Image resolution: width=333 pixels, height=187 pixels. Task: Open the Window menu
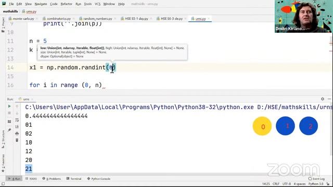[109, 4]
